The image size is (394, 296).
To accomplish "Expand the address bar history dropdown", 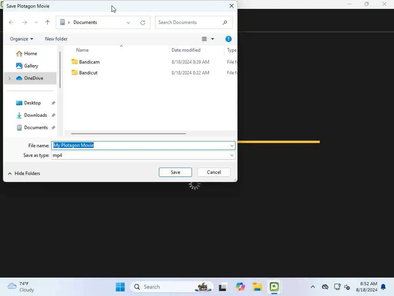I will 129,23.
